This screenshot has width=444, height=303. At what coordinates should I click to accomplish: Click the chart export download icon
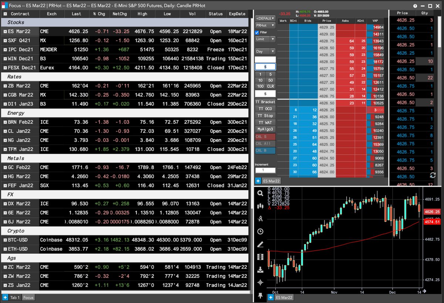point(260,270)
